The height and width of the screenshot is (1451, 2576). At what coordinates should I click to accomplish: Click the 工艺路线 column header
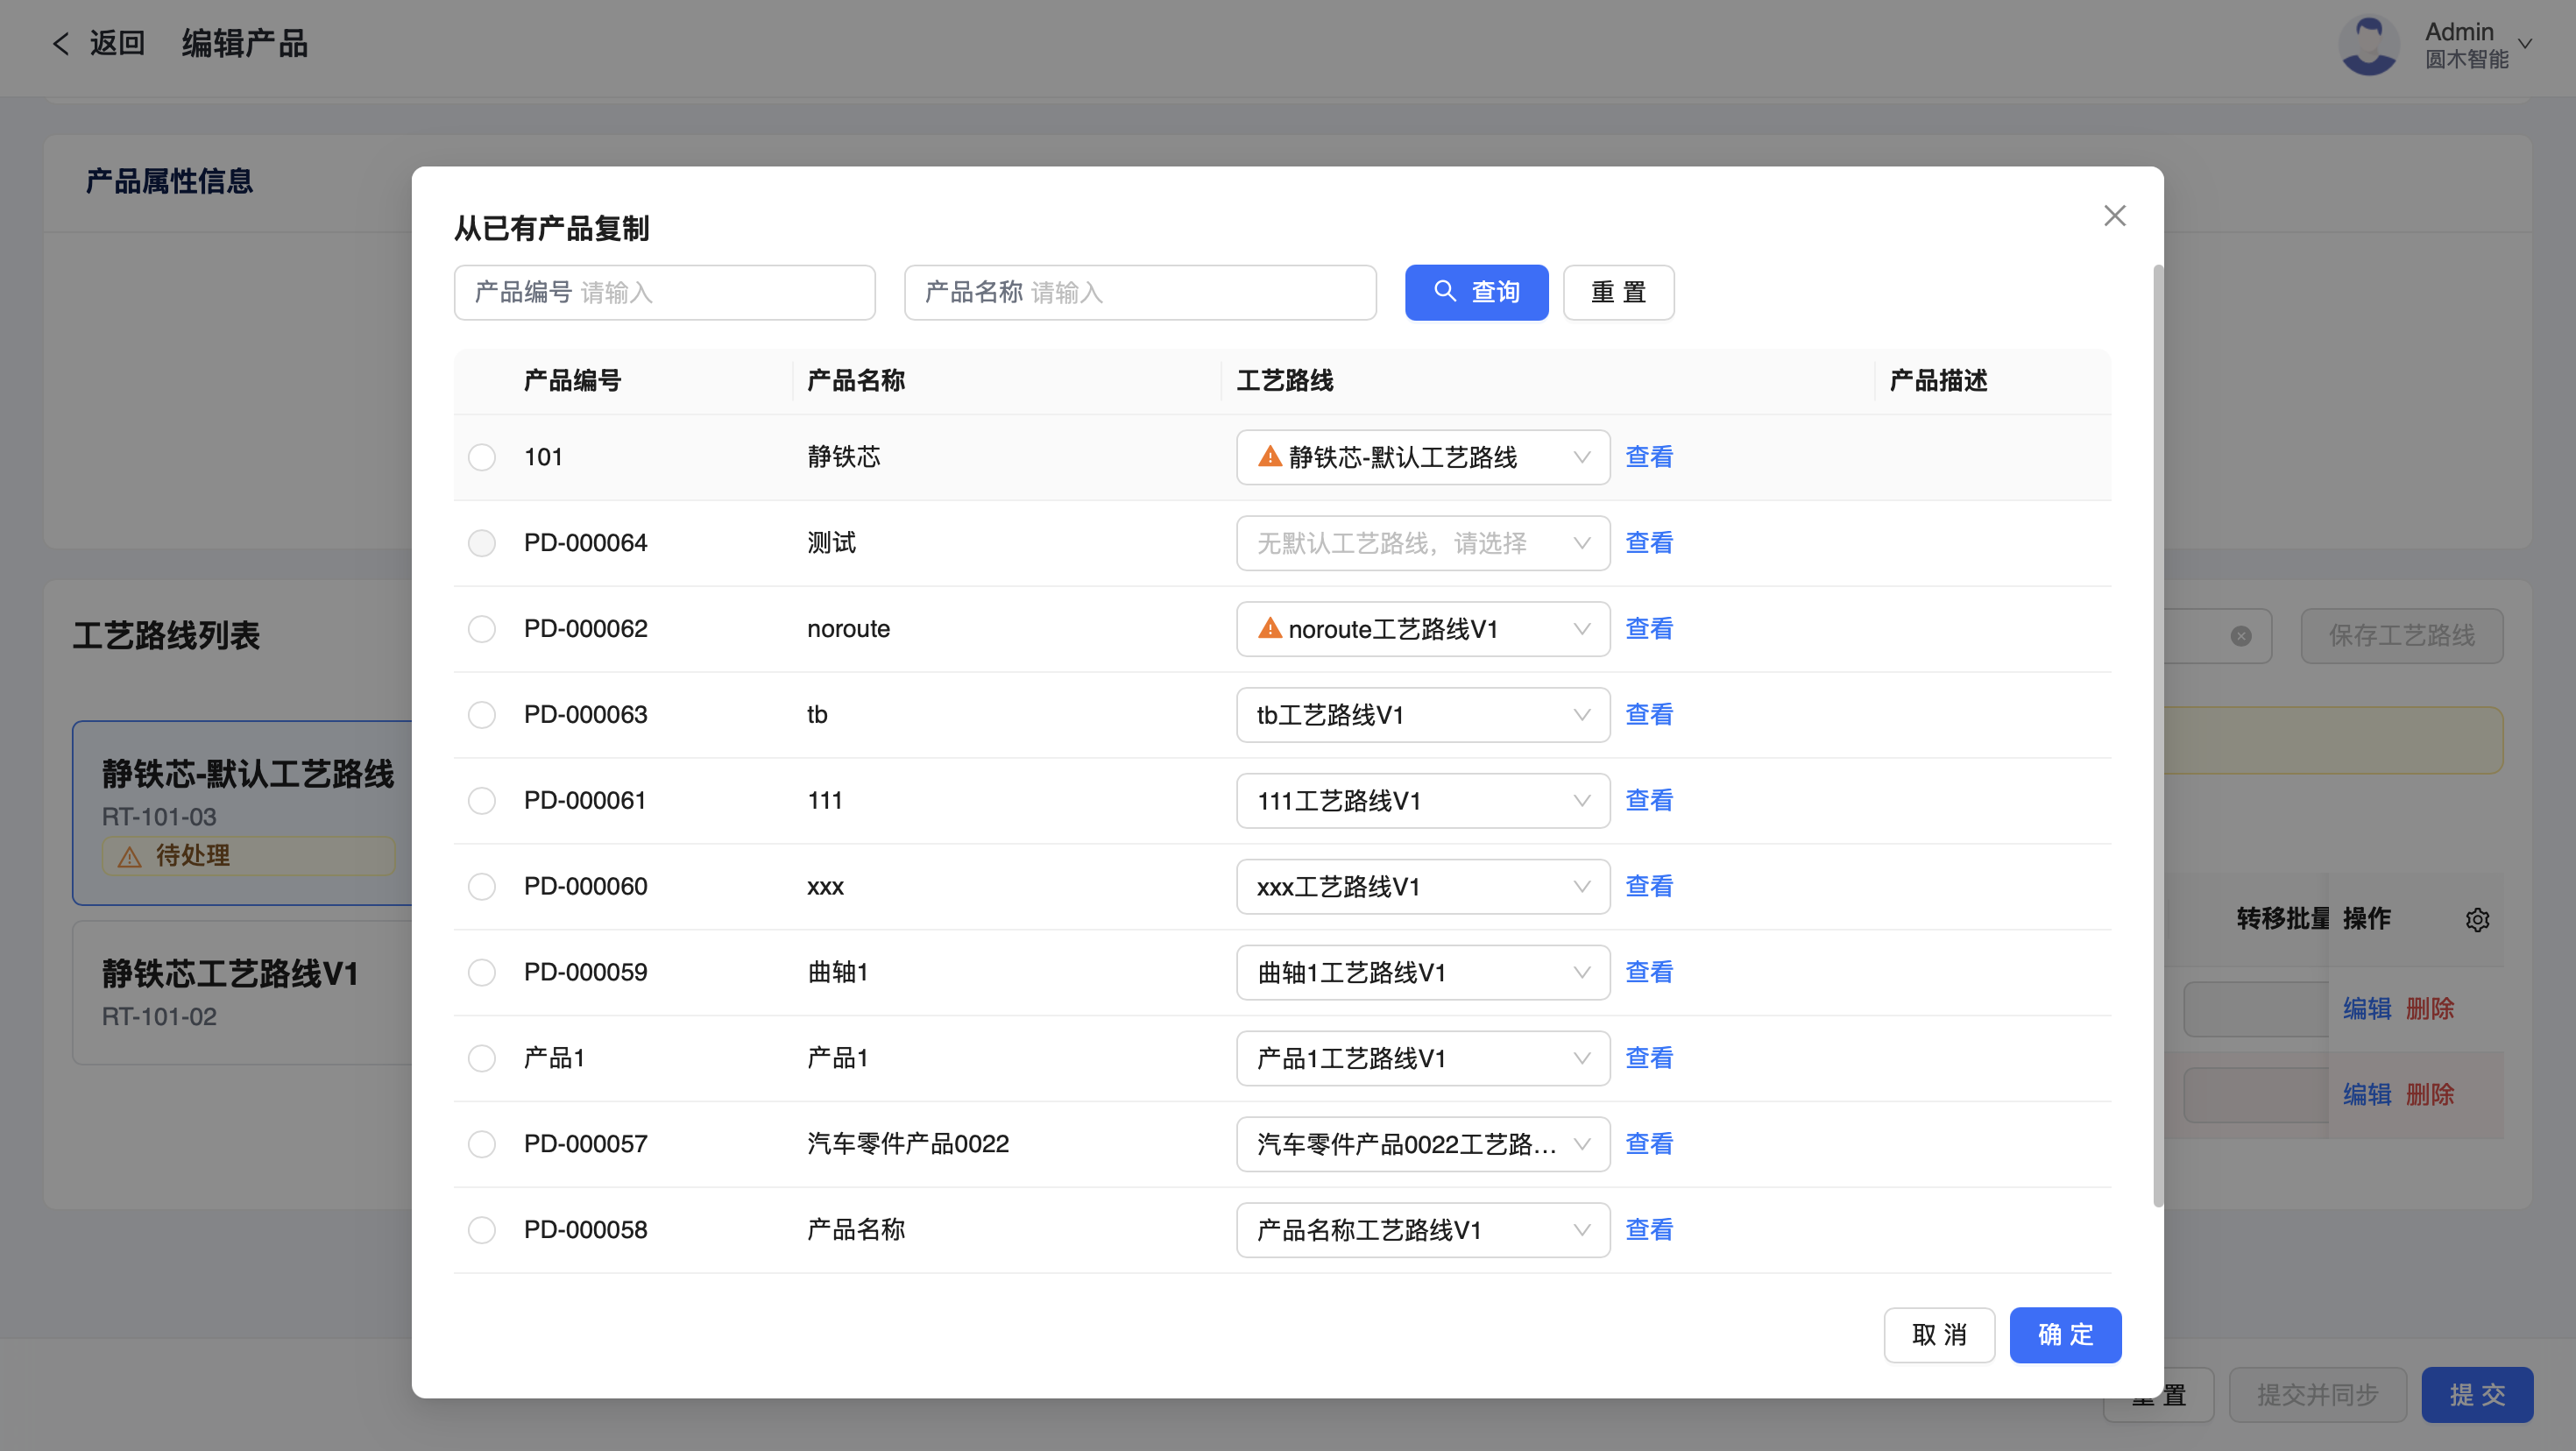click(1286, 381)
